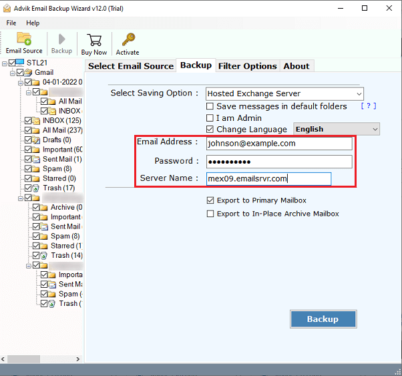Switch to the Backup tab

tap(196, 65)
